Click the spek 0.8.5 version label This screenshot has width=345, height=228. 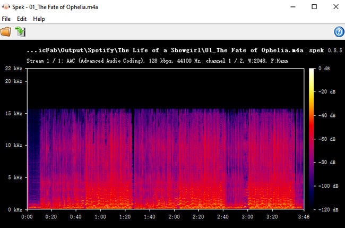325,50
